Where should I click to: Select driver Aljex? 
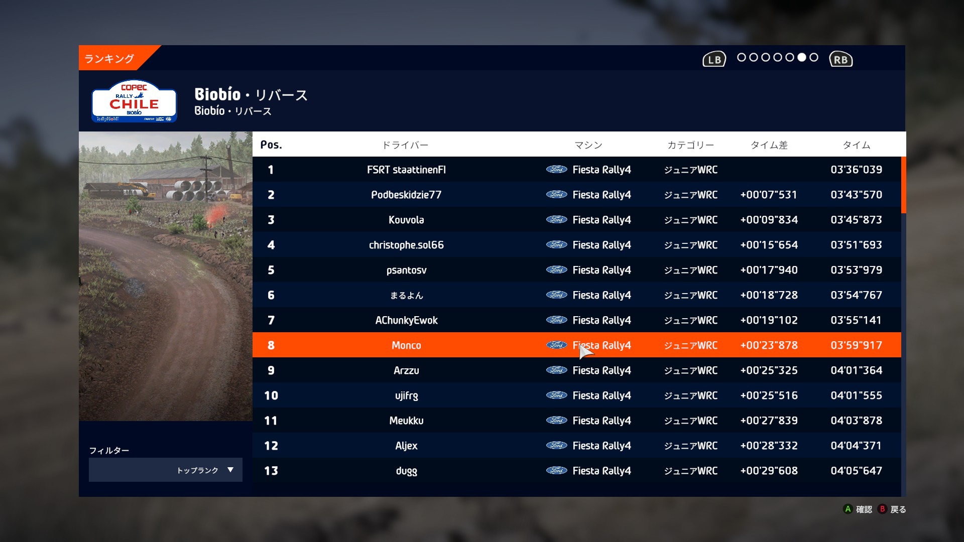pyautogui.click(x=406, y=446)
